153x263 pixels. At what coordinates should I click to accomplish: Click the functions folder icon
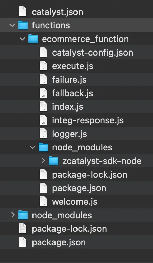click(23, 25)
